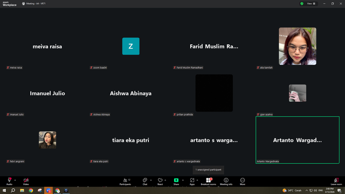The height and width of the screenshot is (194, 345).
Task: Click the Farid Muslim Ramadhani name label
Action: 188,67
